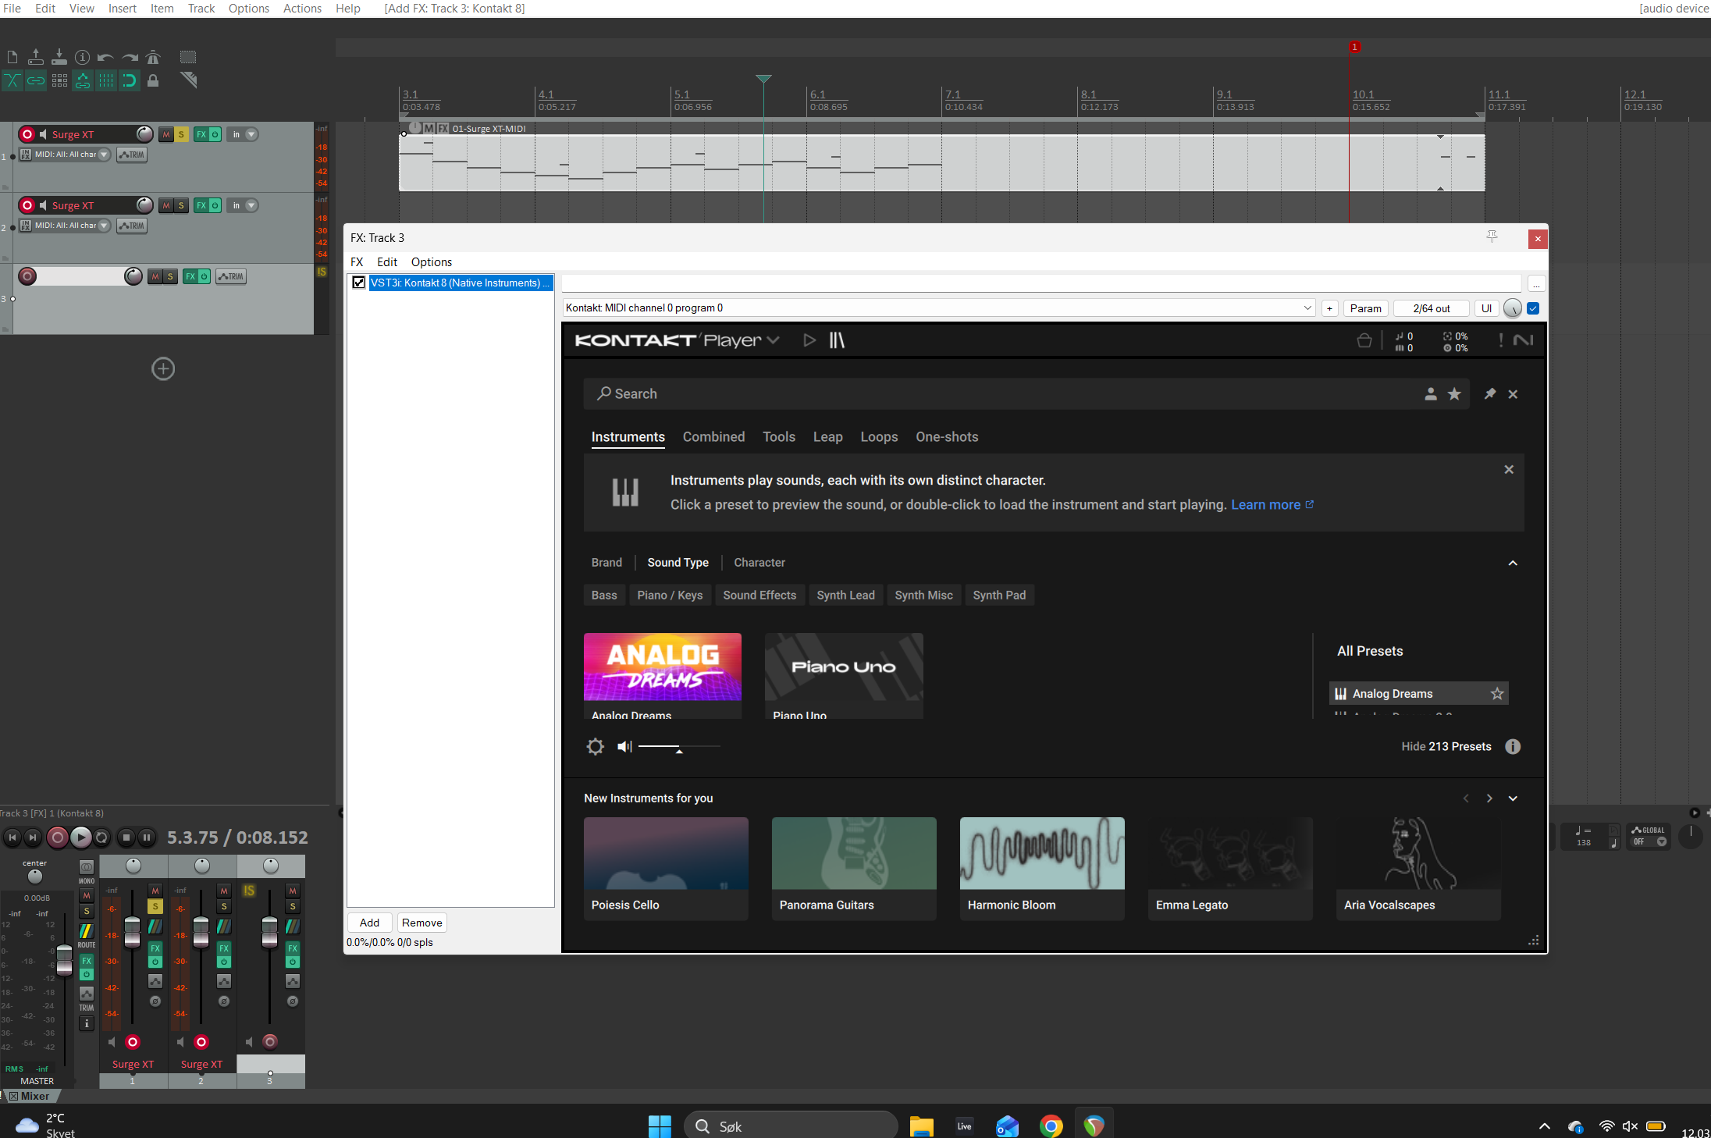Expand the Kontakt Player menu chevron
1711x1138 pixels.
pyautogui.click(x=773, y=340)
